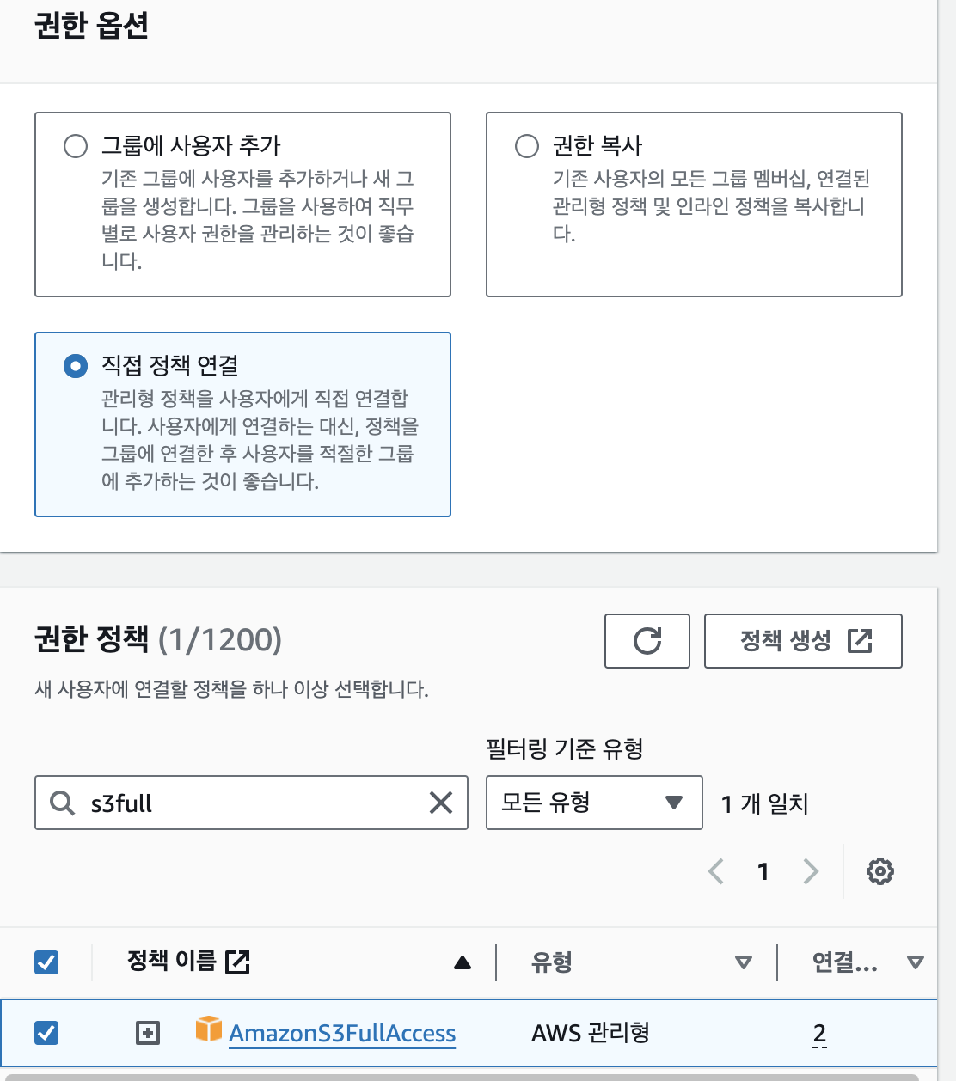Sort policies by 정책 이름 ascending arrow
Image resolution: width=956 pixels, height=1081 pixels.
(x=463, y=962)
